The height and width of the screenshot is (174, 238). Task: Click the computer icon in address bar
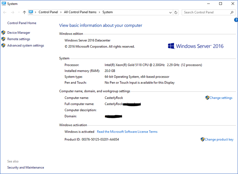tap(31, 12)
